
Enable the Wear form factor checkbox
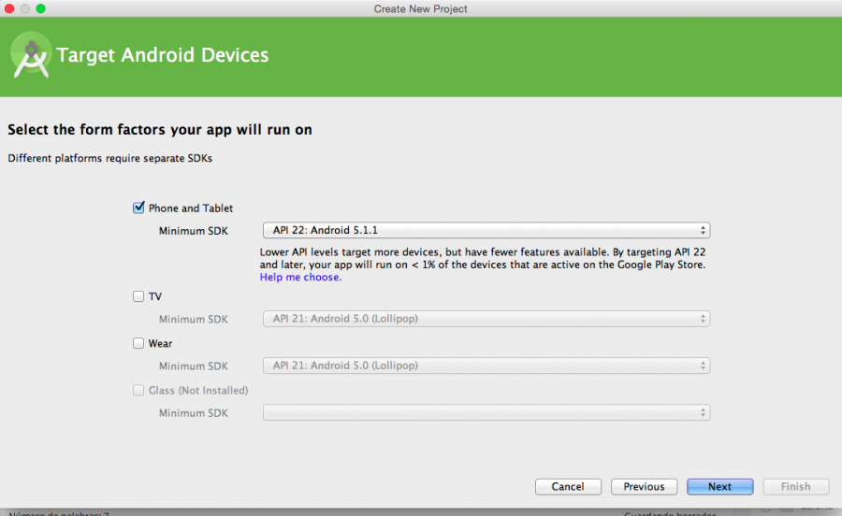tap(138, 343)
